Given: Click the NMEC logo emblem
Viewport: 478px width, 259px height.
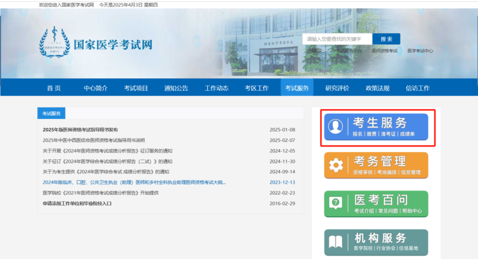Looking at the screenshot, I should [54, 42].
